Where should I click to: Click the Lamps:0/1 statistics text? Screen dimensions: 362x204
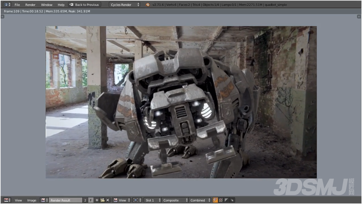(x=229, y=5)
